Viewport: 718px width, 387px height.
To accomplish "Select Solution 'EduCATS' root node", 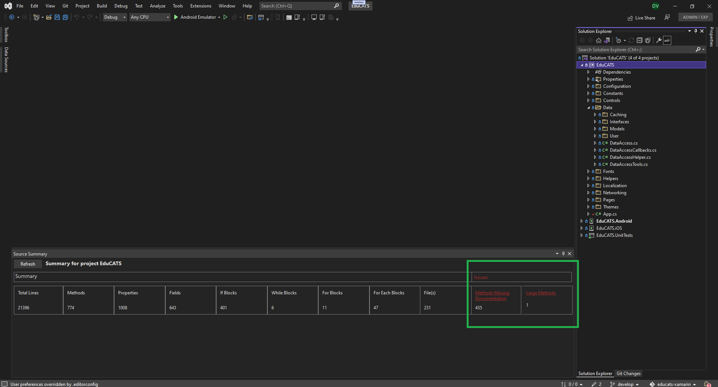I will coord(624,58).
